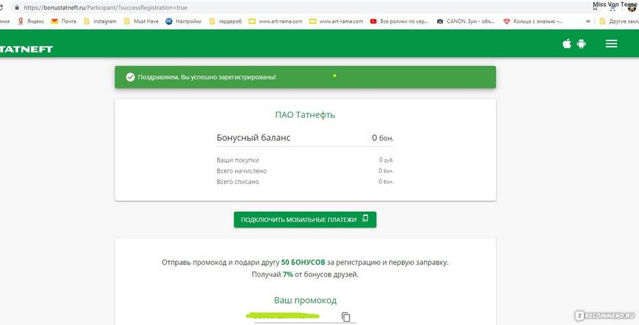Click the Бонусный баланс label
This screenshot has width=639, height=325.
(254, 138)
